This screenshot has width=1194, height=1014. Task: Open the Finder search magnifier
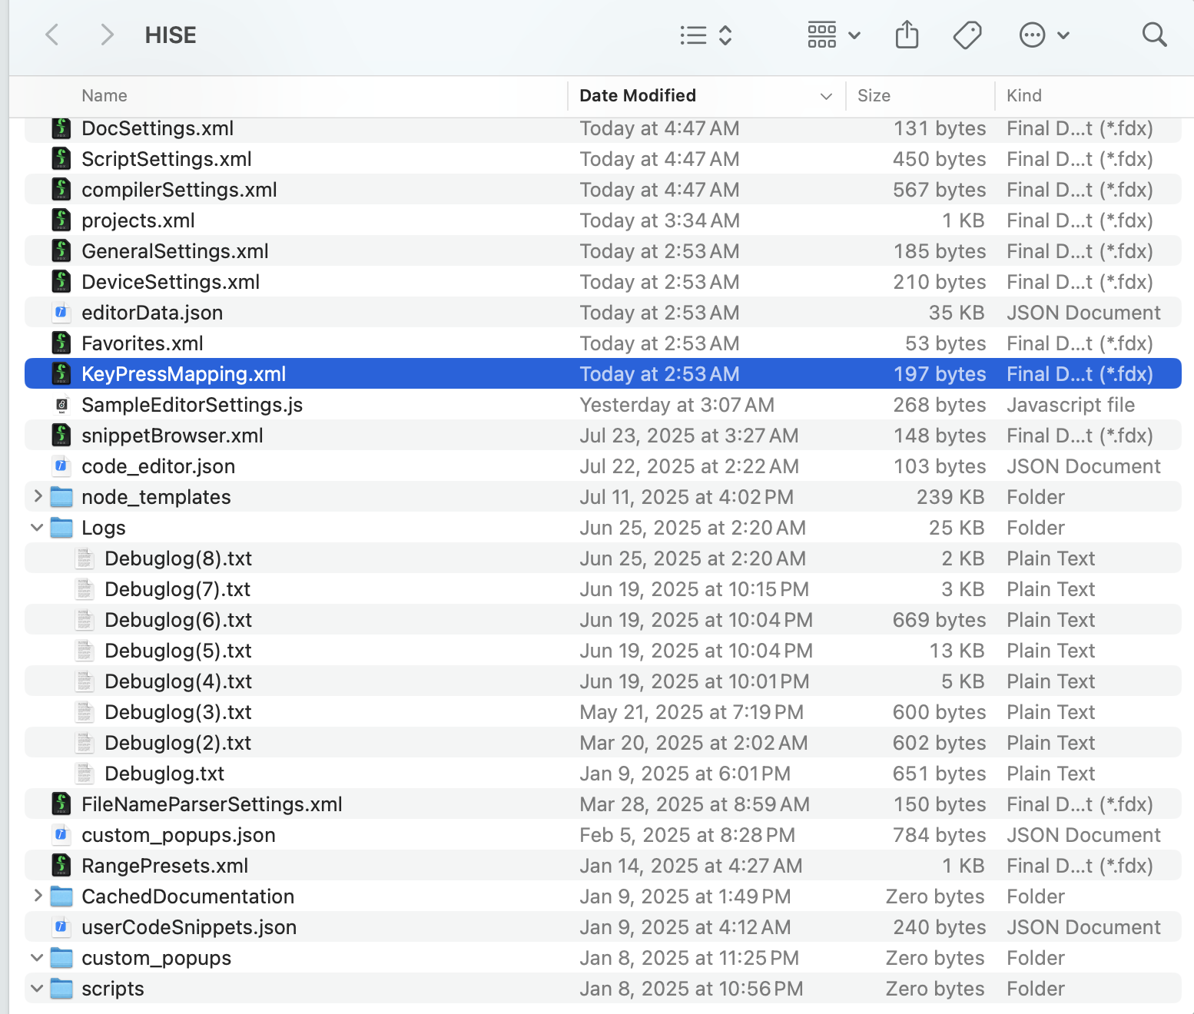point(1154,35)
